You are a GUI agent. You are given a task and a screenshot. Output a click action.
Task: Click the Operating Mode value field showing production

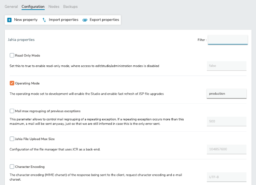227,94
